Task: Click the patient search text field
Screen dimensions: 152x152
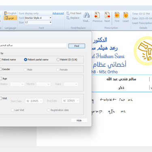Action: tap(33, 45)
